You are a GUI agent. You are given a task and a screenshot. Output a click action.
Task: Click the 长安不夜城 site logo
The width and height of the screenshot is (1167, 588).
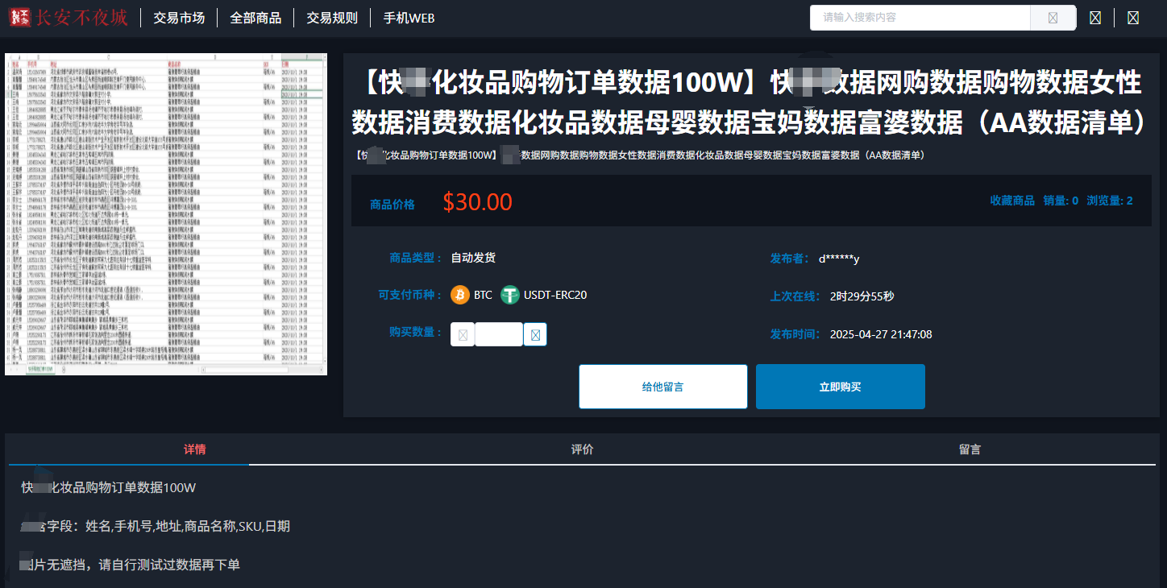(x=69, y=17)
